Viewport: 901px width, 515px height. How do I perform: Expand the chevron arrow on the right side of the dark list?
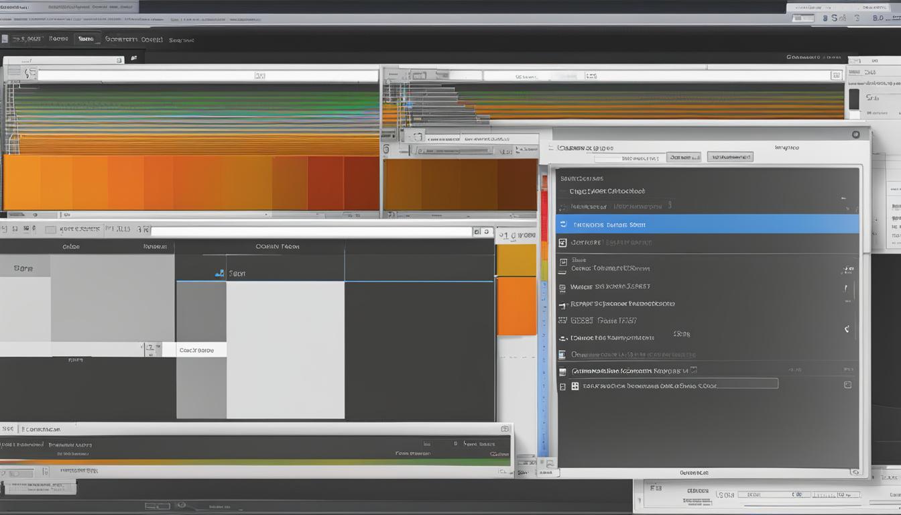pyautogui.click(x=847, y=329)
